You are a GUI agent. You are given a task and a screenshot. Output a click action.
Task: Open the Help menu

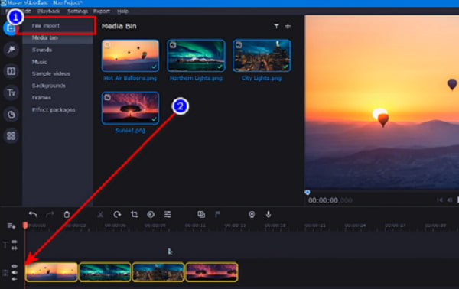pyautogui.click(x=122, y=11)
